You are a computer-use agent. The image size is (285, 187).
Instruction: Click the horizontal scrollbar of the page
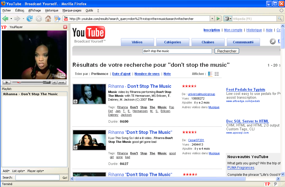pos(160,179)
